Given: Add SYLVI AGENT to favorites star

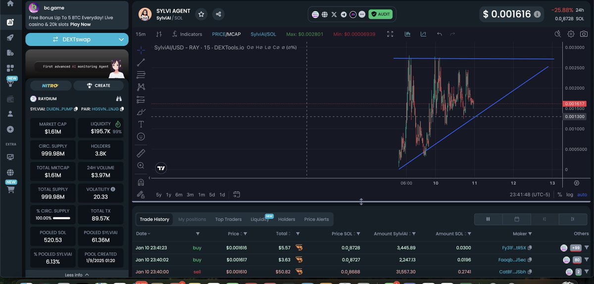Looking at the screenshot, I should (x=201, y=14).
